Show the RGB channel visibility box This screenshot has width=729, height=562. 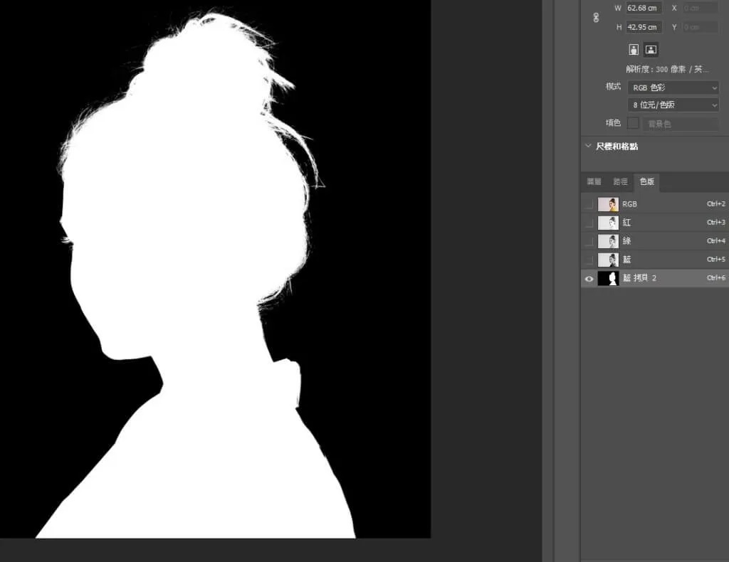coord(589,204)
